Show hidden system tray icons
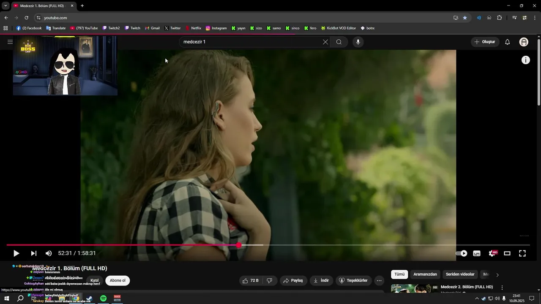 (477, 299)
